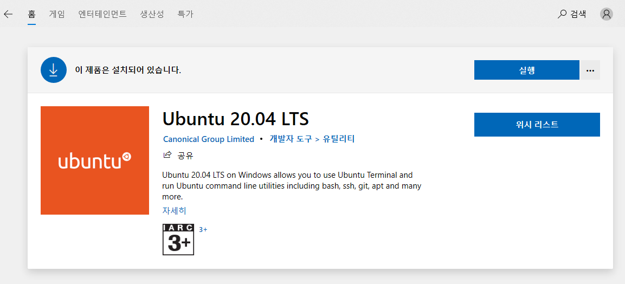Click the blue download status icon
The width and height of the screenshot is (625, 284).
tap(54, 70)
